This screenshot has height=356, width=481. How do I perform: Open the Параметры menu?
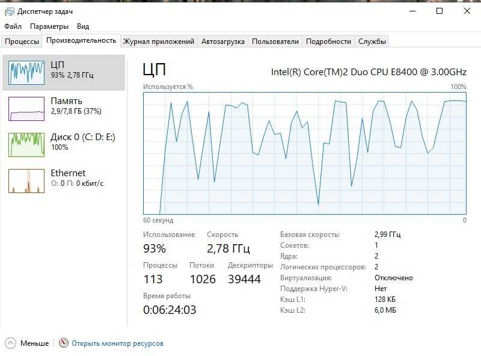coord(49,26)
